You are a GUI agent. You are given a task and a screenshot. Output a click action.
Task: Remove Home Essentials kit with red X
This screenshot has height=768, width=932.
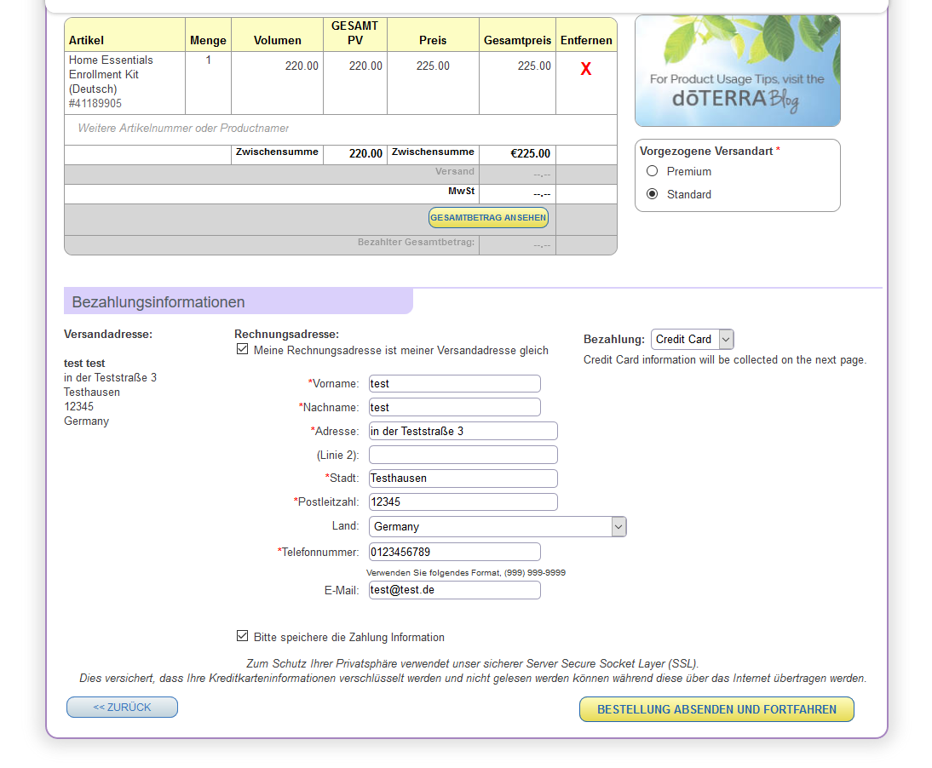[585, 69]
